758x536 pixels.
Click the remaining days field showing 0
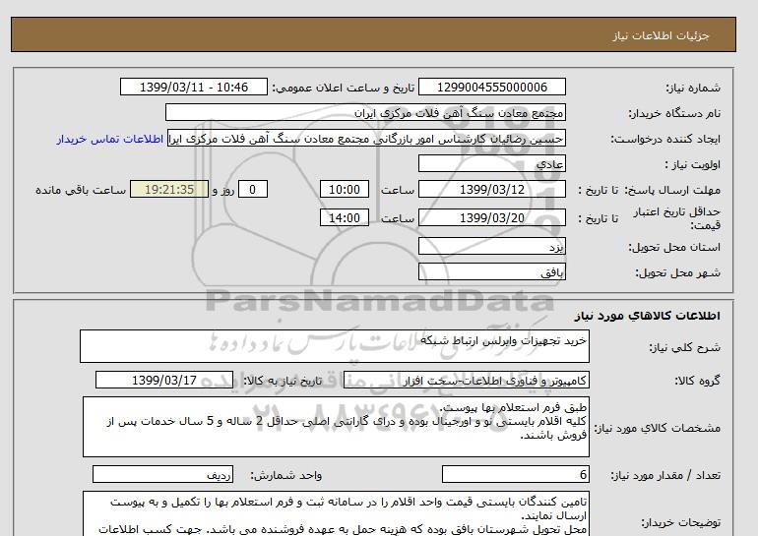pos(252,189)
